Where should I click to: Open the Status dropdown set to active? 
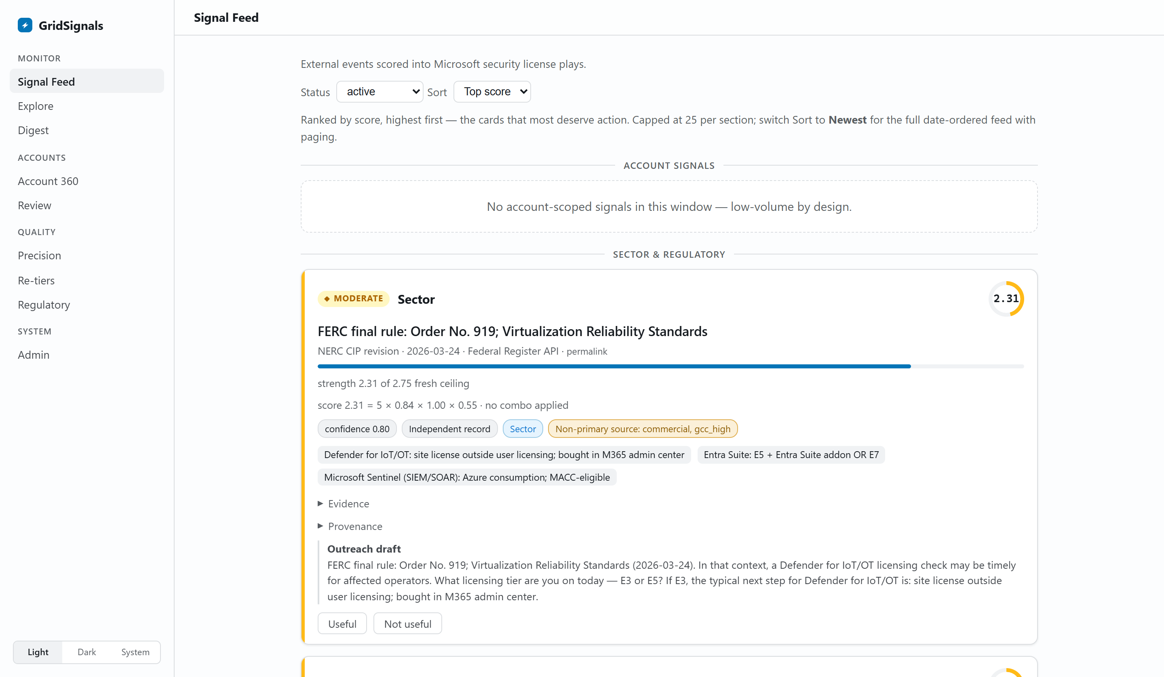click(x=380, y=92)
